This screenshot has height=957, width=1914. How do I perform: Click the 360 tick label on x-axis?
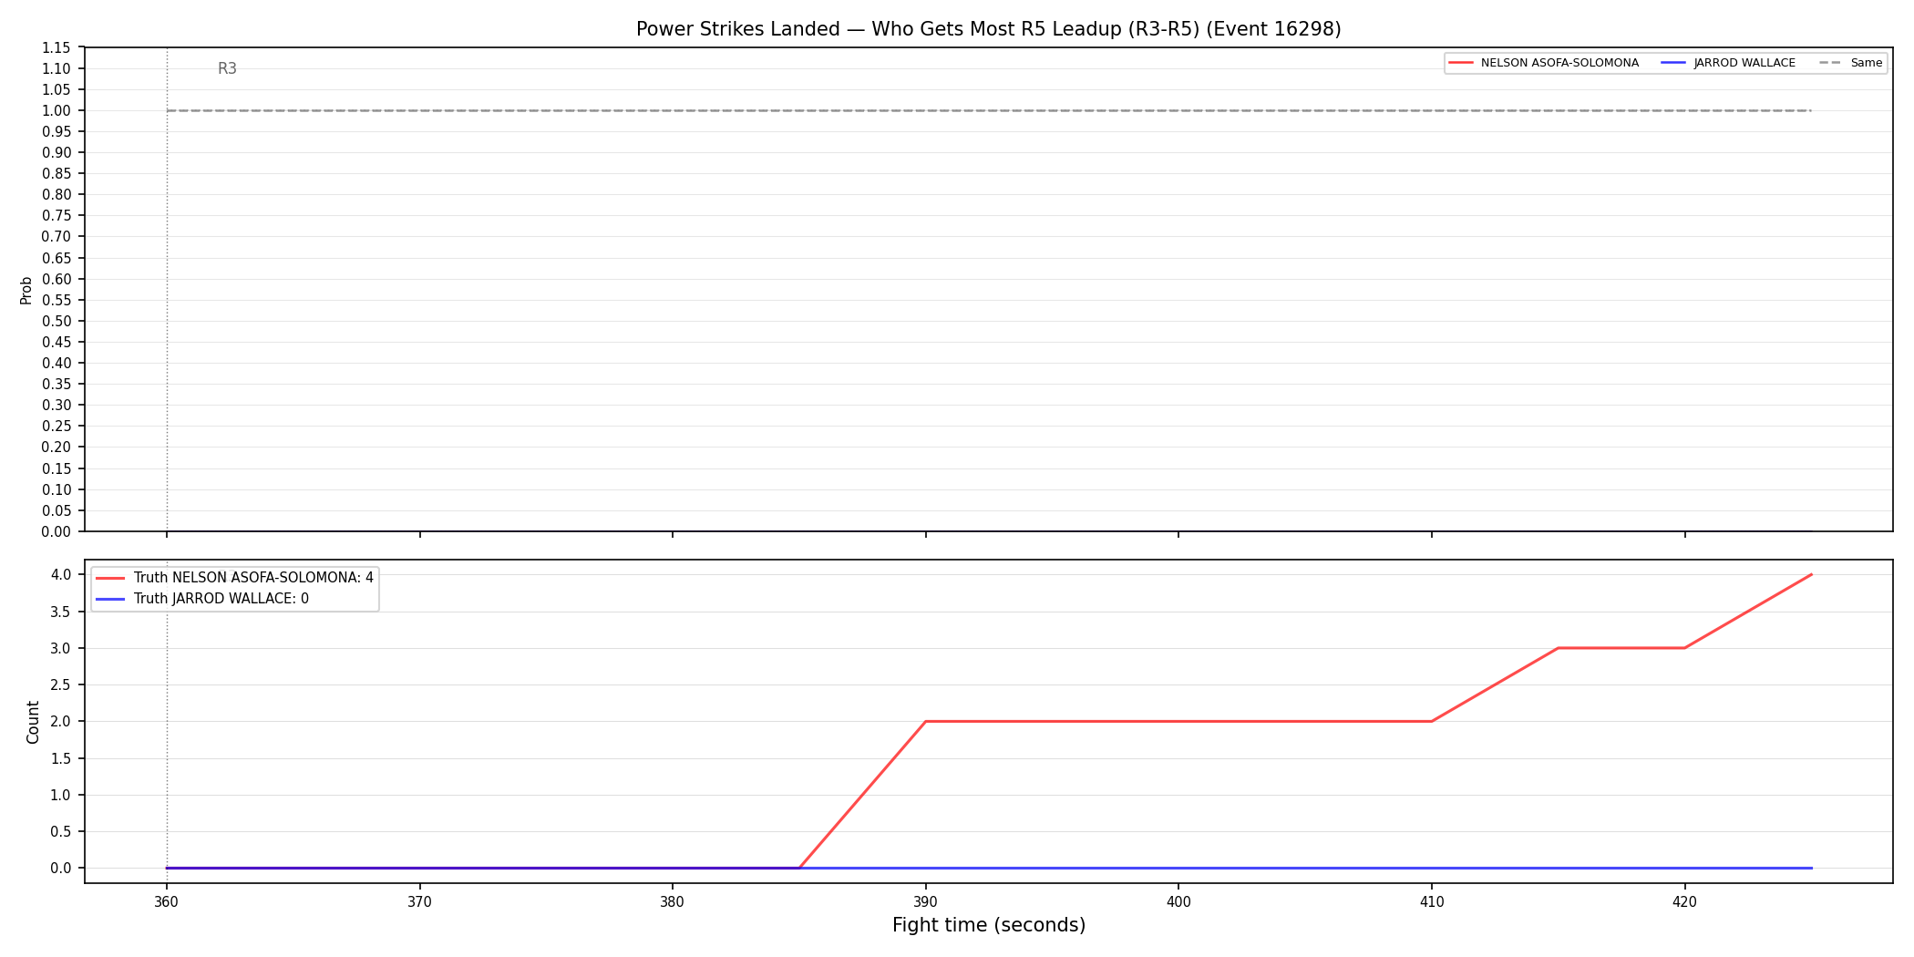click(x=167, y=902)
